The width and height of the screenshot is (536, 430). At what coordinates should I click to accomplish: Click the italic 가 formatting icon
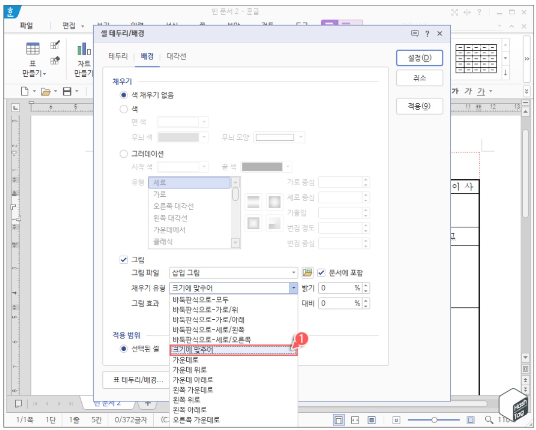[x=468, y=91]
